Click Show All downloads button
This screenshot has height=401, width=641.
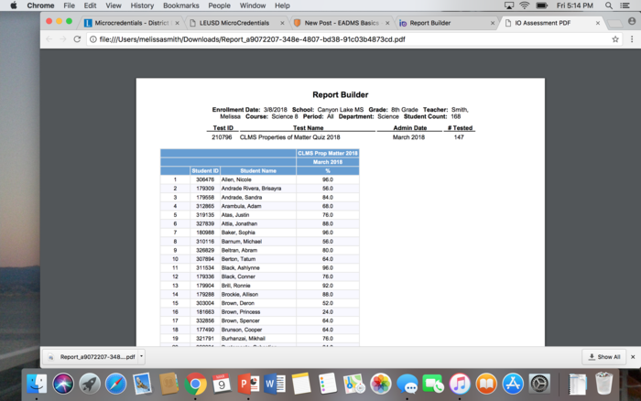point(603,356)
